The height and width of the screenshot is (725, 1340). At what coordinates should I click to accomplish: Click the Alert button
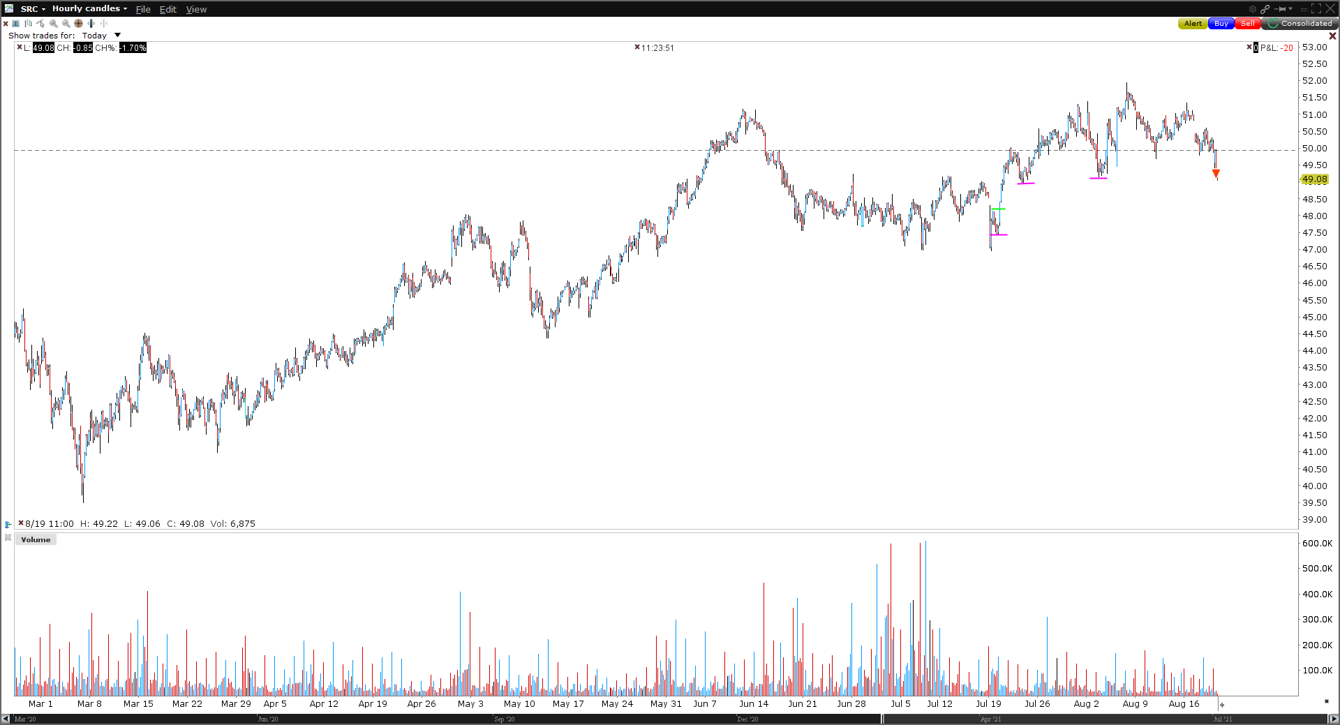click(x=1193, y=24)
